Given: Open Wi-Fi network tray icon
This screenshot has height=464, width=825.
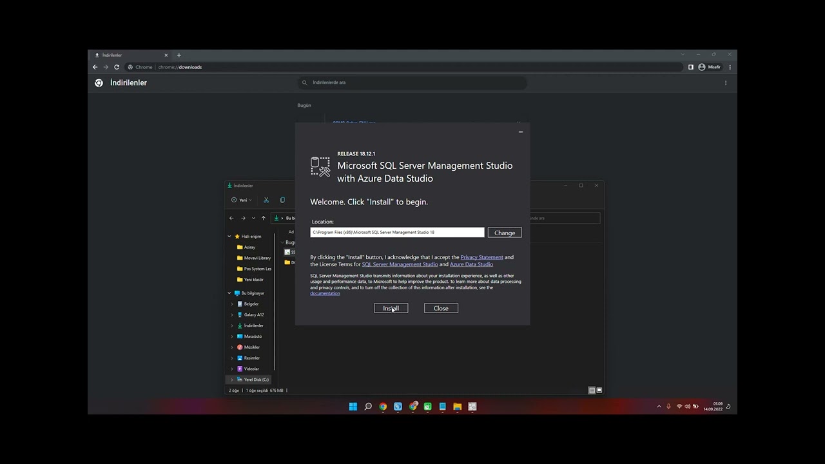Looking at the screenshot, I should 679,407.
